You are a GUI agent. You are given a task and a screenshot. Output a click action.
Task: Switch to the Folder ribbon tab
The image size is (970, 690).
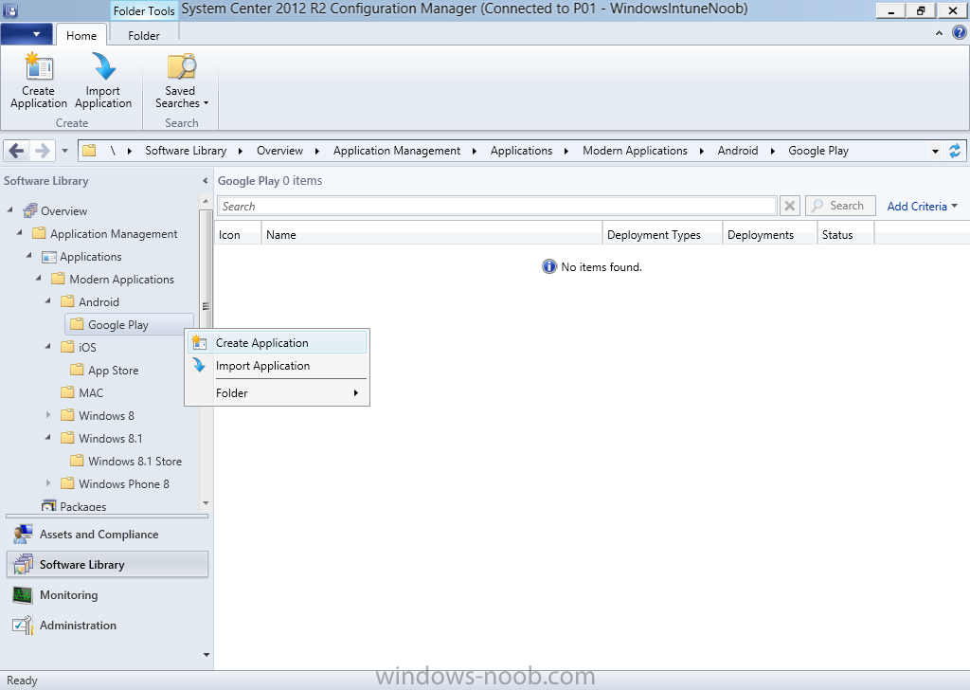[144, 35]
